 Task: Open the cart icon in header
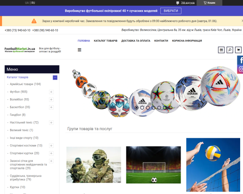coord(238,50)
